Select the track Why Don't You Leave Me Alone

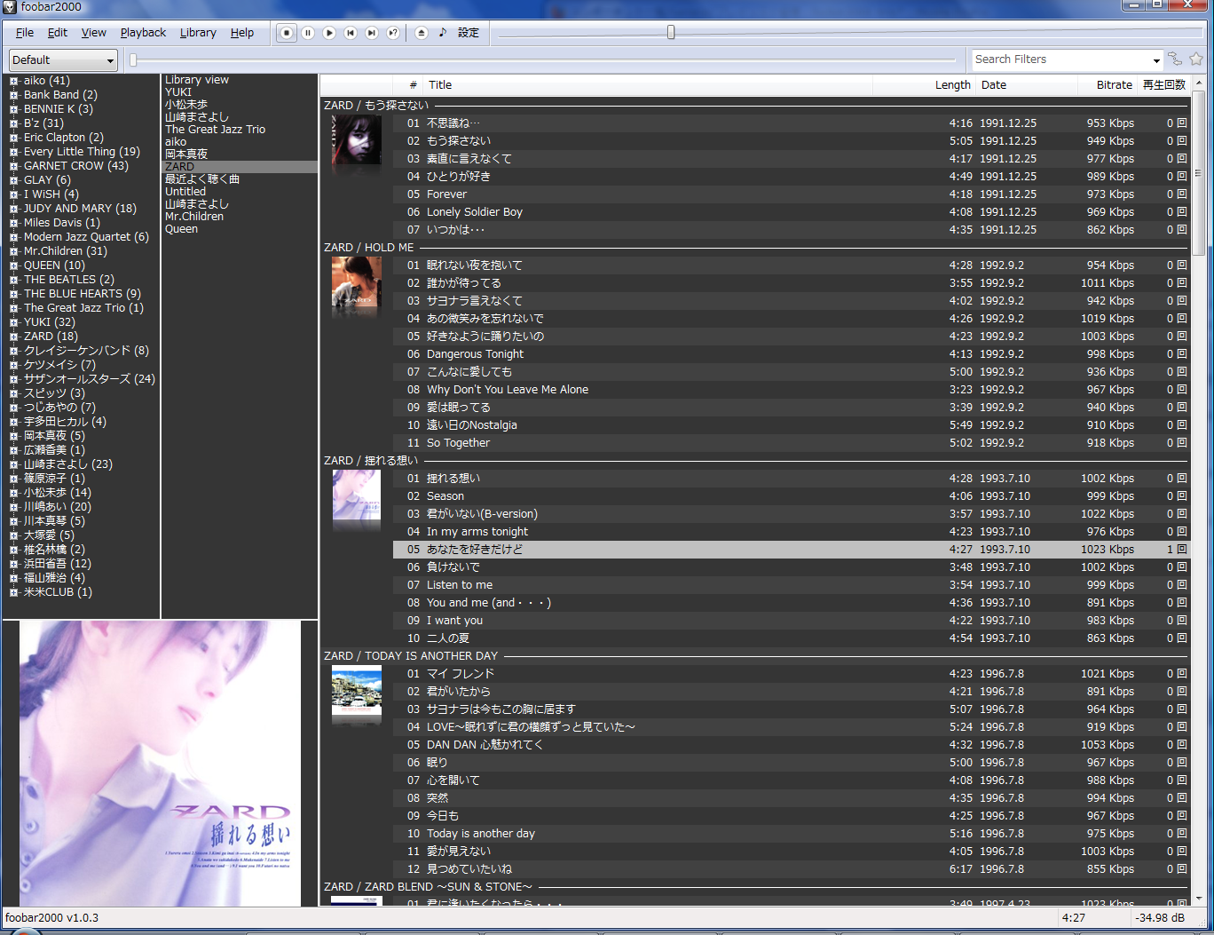791,390
